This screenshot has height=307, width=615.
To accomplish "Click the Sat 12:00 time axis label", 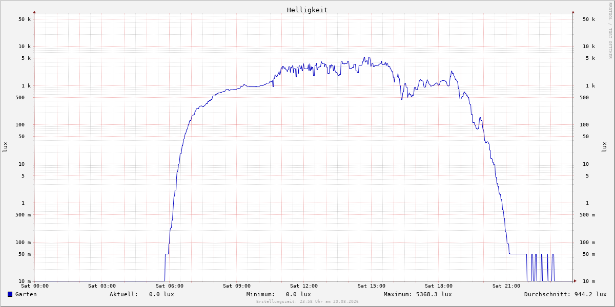I will [304, 286].
